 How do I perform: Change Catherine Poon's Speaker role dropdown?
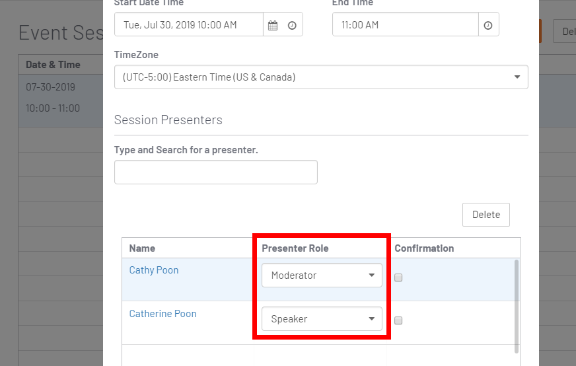pos(322,318)
